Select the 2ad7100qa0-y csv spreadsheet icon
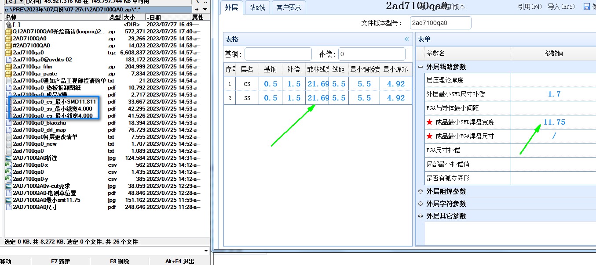This screenshot has width=596, height=265. (x=8, y=179)
